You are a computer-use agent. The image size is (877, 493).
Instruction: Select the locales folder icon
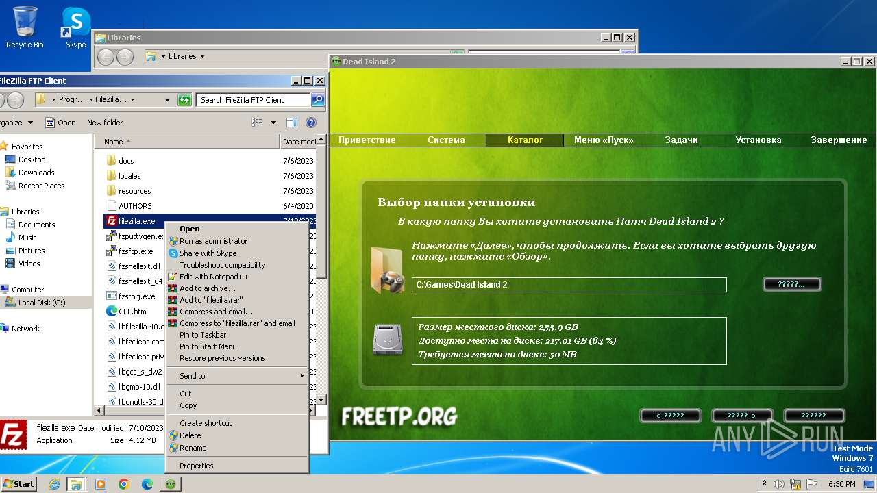112,176
